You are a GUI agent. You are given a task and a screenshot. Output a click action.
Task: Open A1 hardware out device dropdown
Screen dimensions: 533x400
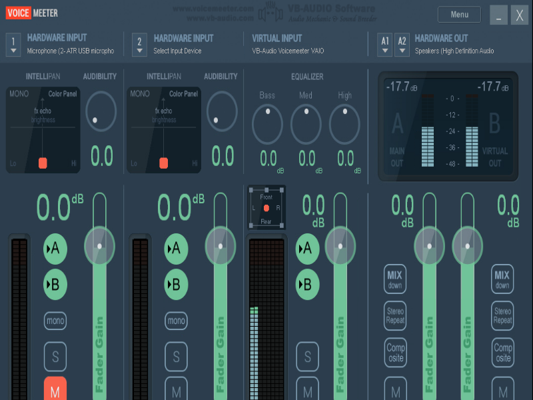click(x=385, y=45)
